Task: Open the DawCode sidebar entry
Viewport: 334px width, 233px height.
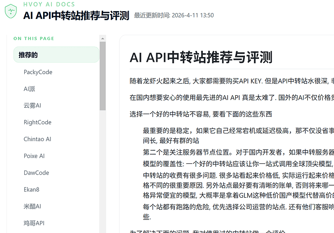Action: (36, 173)
